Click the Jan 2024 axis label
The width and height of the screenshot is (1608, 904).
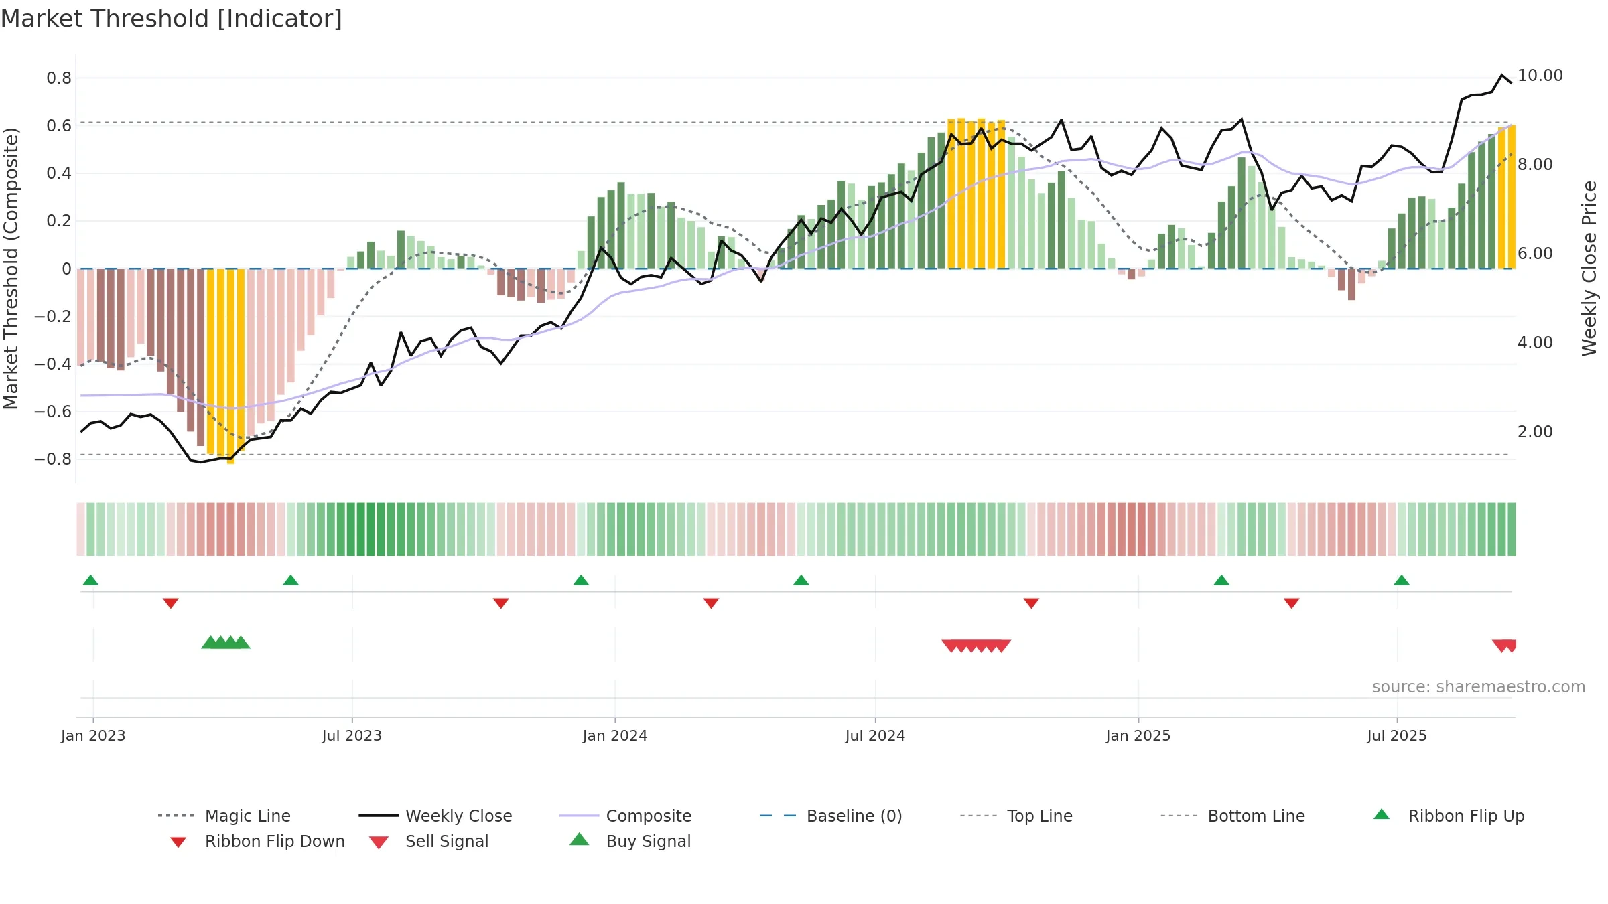(x=615, y=736)
